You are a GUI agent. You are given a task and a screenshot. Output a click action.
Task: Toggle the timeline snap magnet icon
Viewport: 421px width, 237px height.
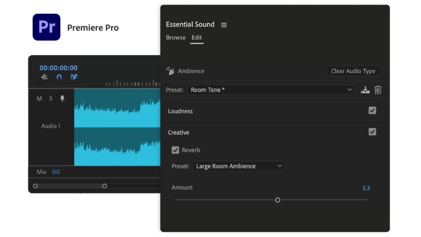[x=59, y=77]
